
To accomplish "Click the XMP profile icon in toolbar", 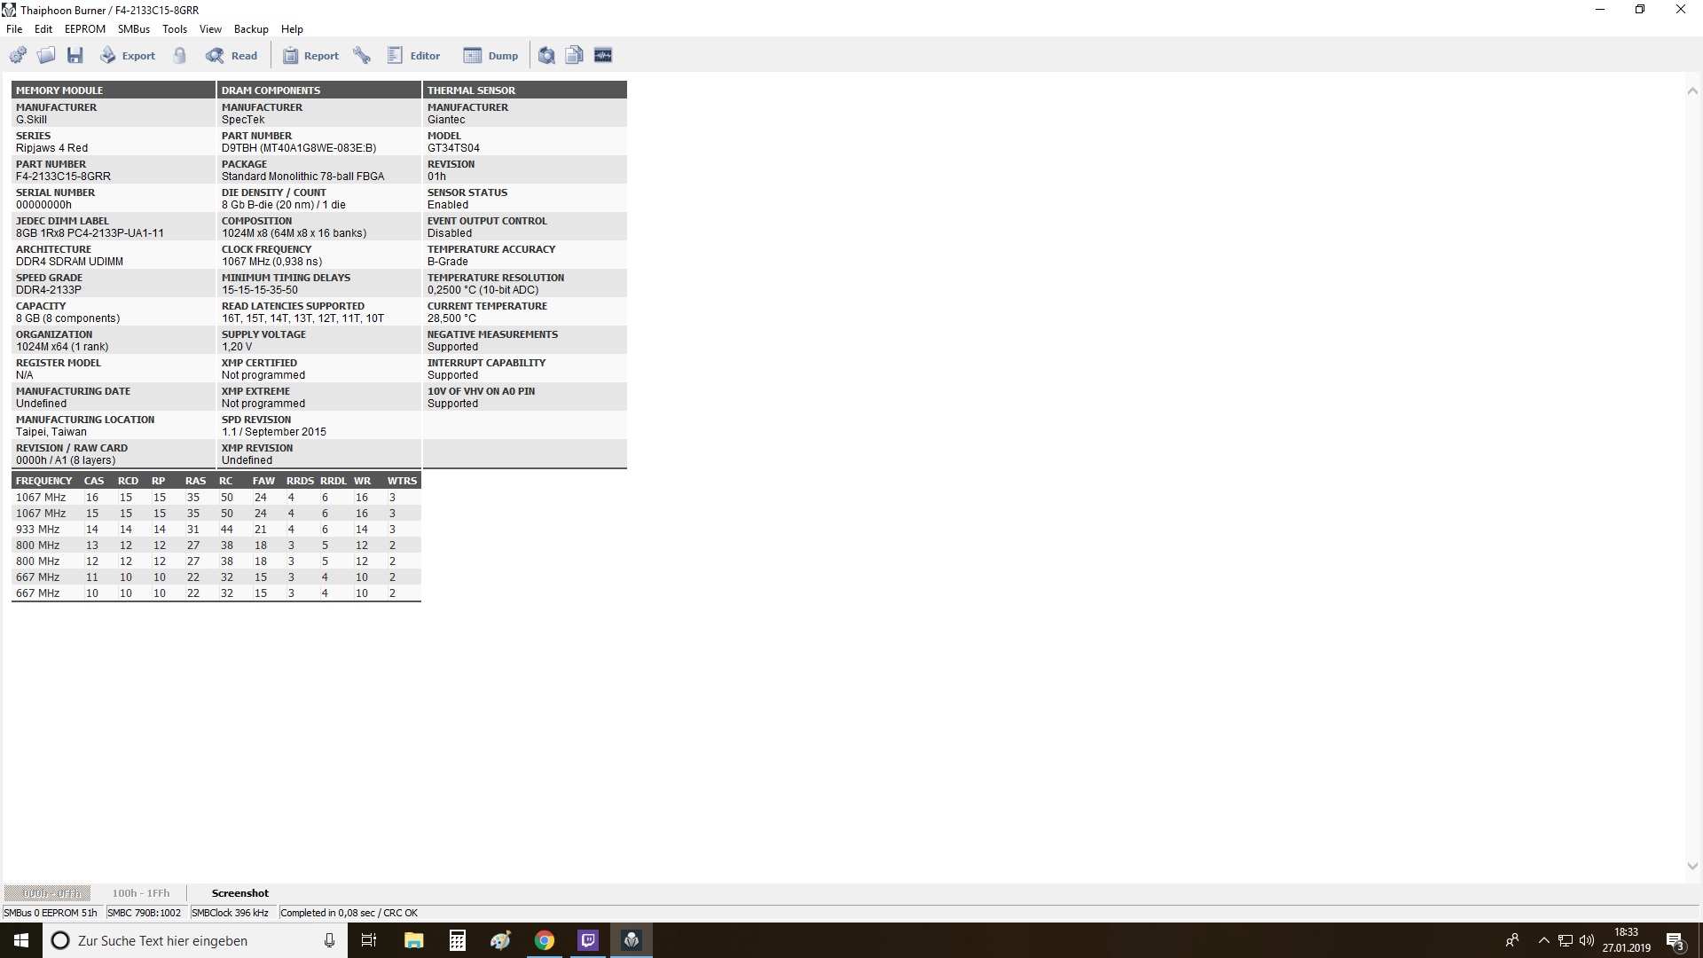I will (602, 55).
